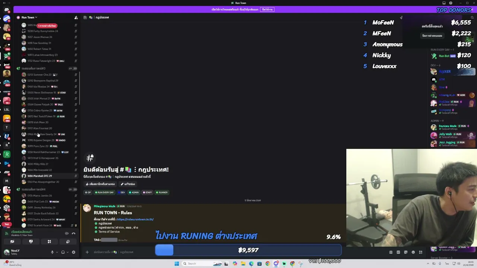The width and height of the screenshot is (477, 268).
Task: Open gift icon in message bar
Action: tap(391, 252)
